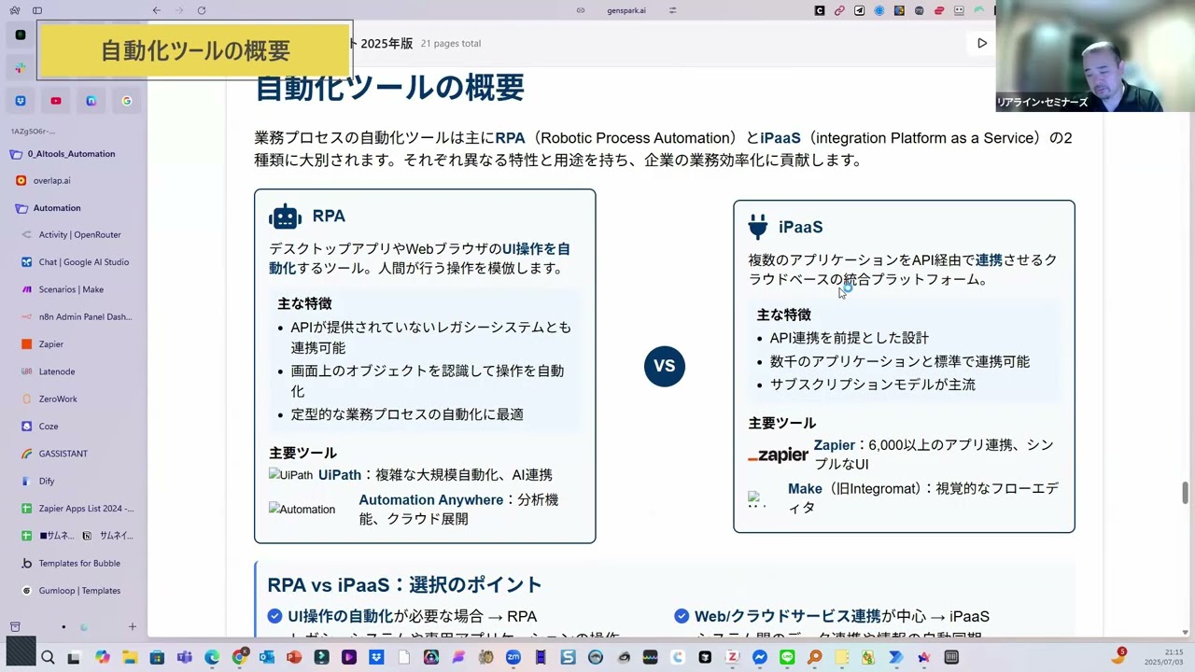
Task: Select the Dify sidebar tab
Action: (47, 481)
